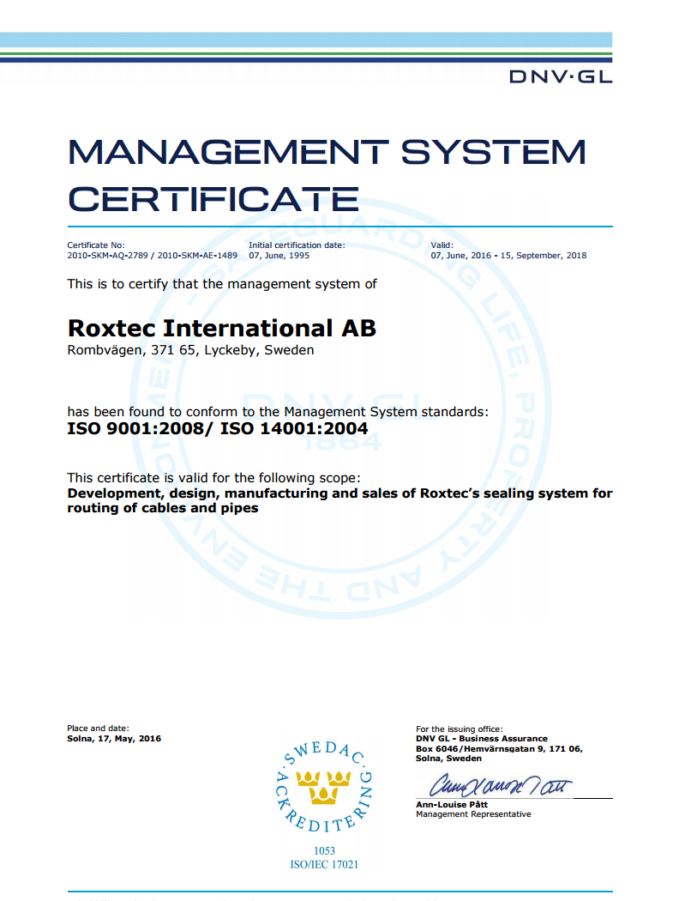This screenshot has height=901, width=679.
Task: Click 'DNV GL - Business Assurance'
Action: 482,739
